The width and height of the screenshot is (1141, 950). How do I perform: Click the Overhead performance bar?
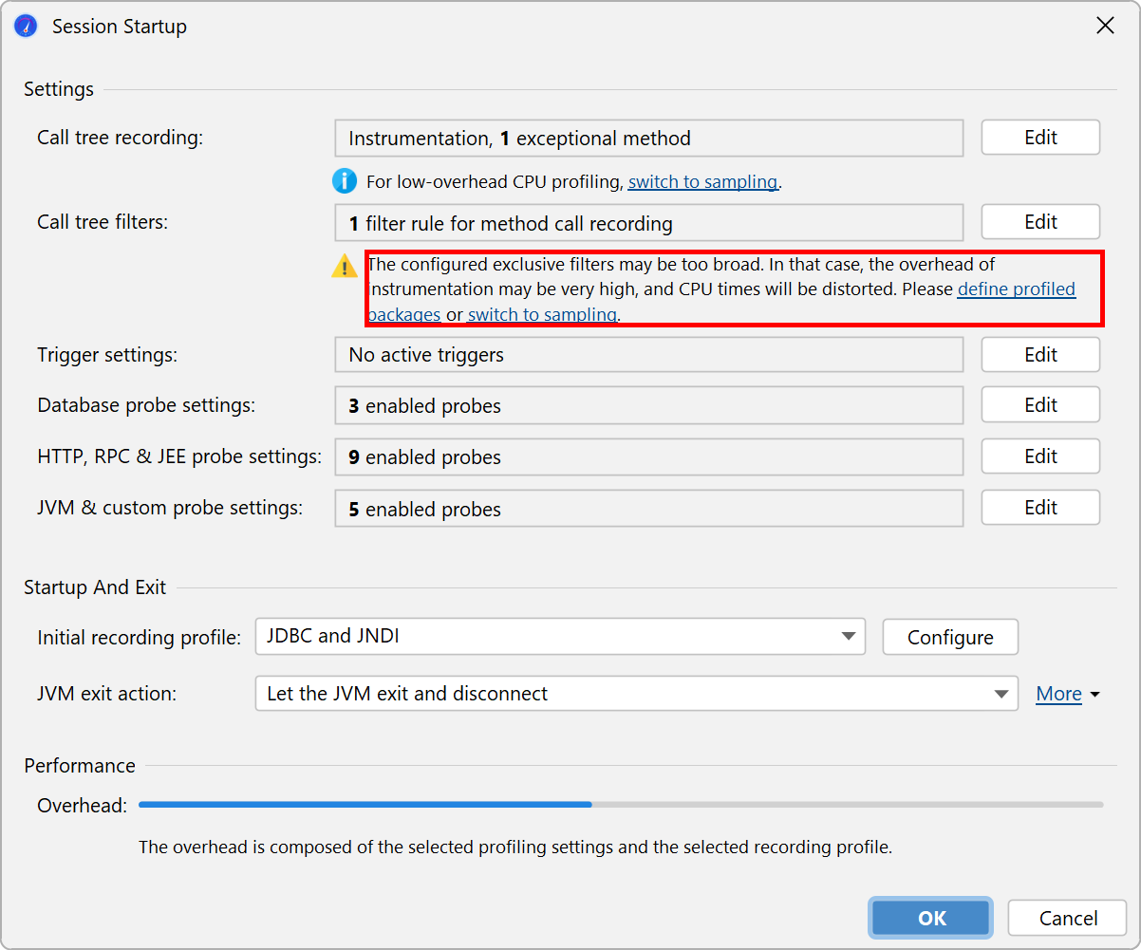(620, 805)
